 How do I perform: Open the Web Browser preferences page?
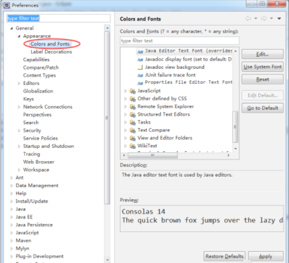(39, 162)
